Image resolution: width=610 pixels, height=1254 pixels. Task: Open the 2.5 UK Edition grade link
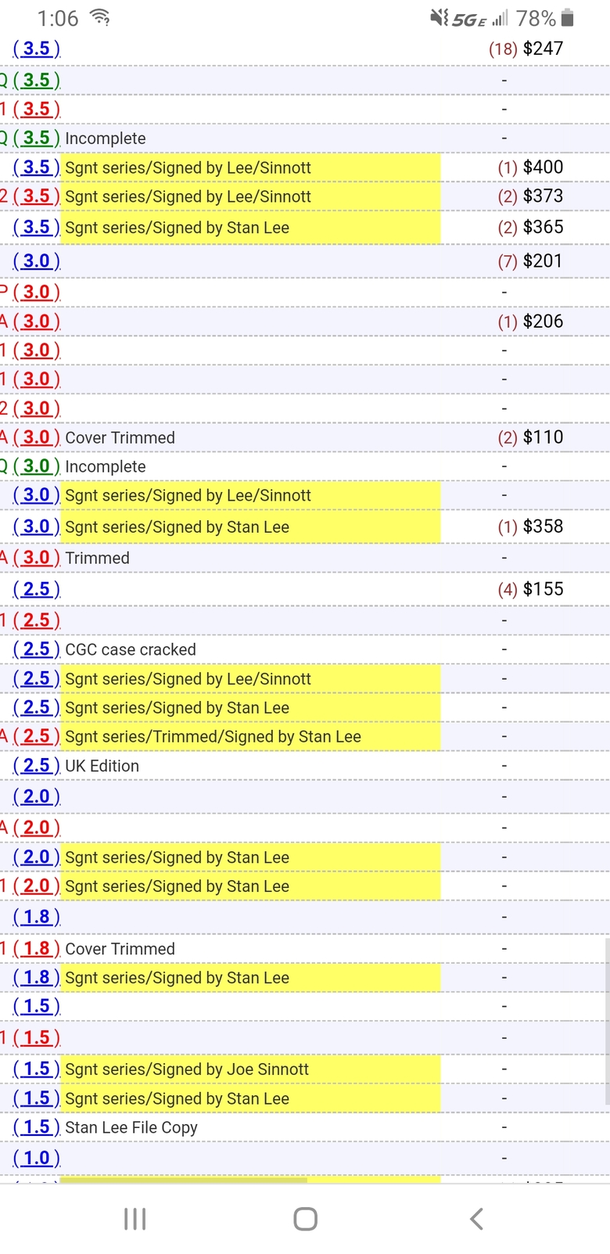pos(37,766)
